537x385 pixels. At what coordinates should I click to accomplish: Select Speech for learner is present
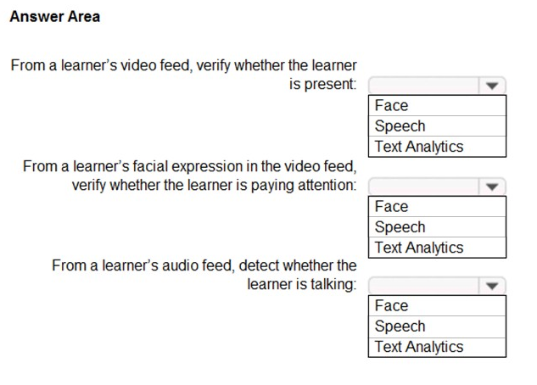(x=437, y=126)
